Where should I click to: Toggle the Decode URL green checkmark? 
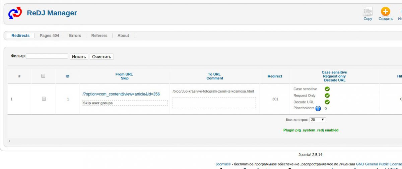point(327,102)
